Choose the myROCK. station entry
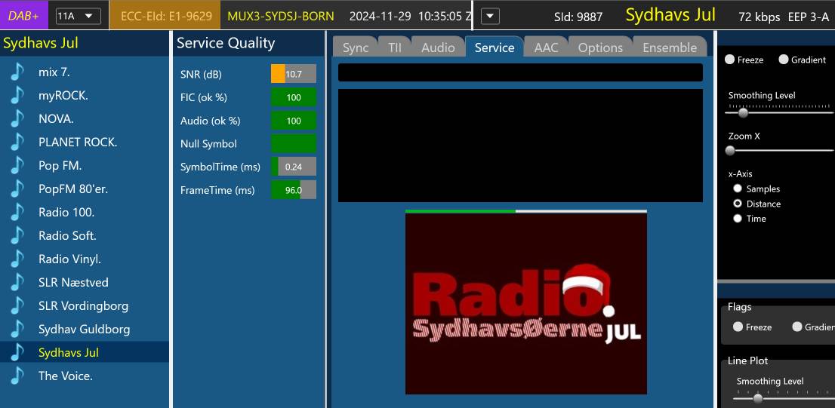Screen dimensions: 835x408 point(63,95)
